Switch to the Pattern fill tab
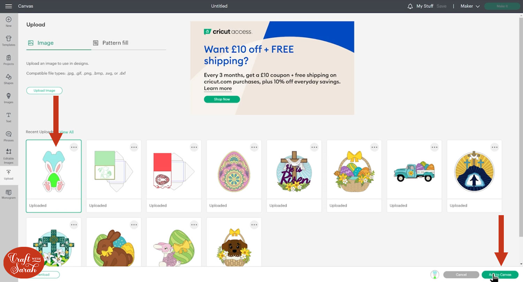This screenshot has height=282, width=523. coord(111,43)
